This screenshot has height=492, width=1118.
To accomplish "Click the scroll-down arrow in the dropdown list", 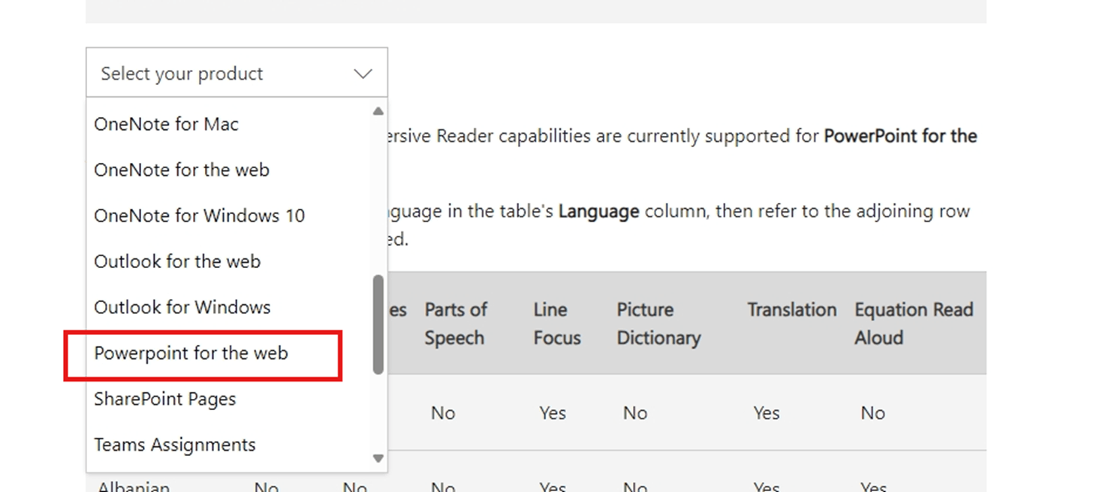I will [x=378, y=457].
